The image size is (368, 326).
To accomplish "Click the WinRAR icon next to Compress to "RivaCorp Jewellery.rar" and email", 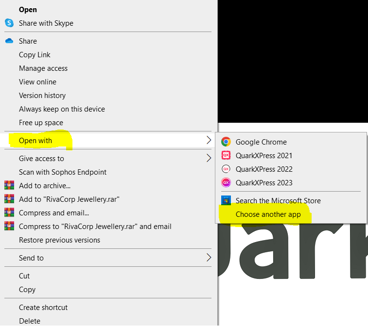I will (x=9, y=226).
